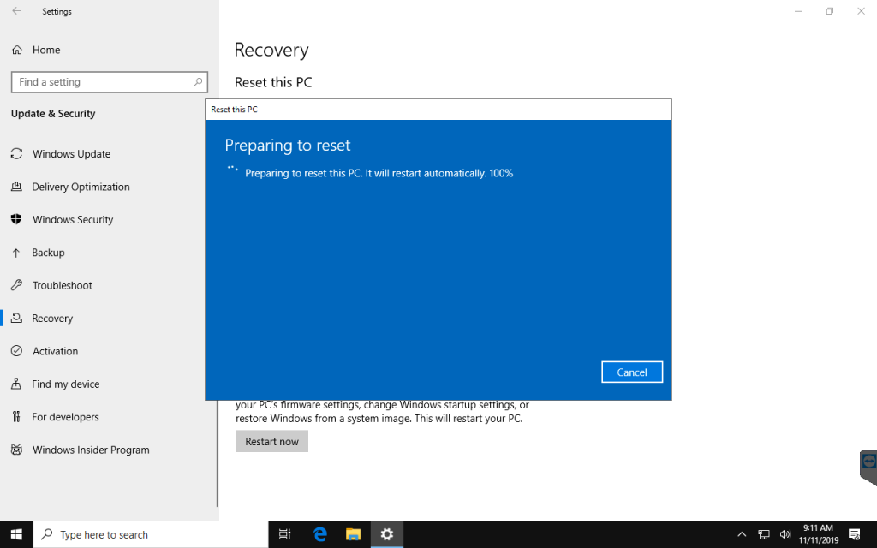Open the Action Center notifications icon
Screen dimensions: 877x548
(x=855, y=534)
